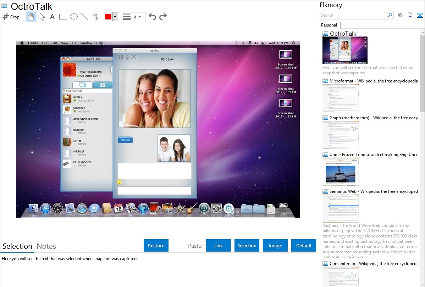Pick the ellipse shape tool
Image resolution: width=425 pixels, height=287 pixels.
74,17
